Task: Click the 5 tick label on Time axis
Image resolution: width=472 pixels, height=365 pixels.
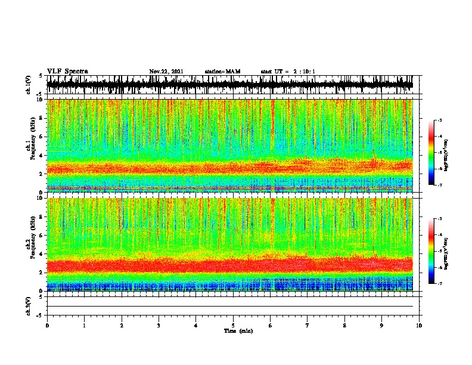Action: point(233,325)
